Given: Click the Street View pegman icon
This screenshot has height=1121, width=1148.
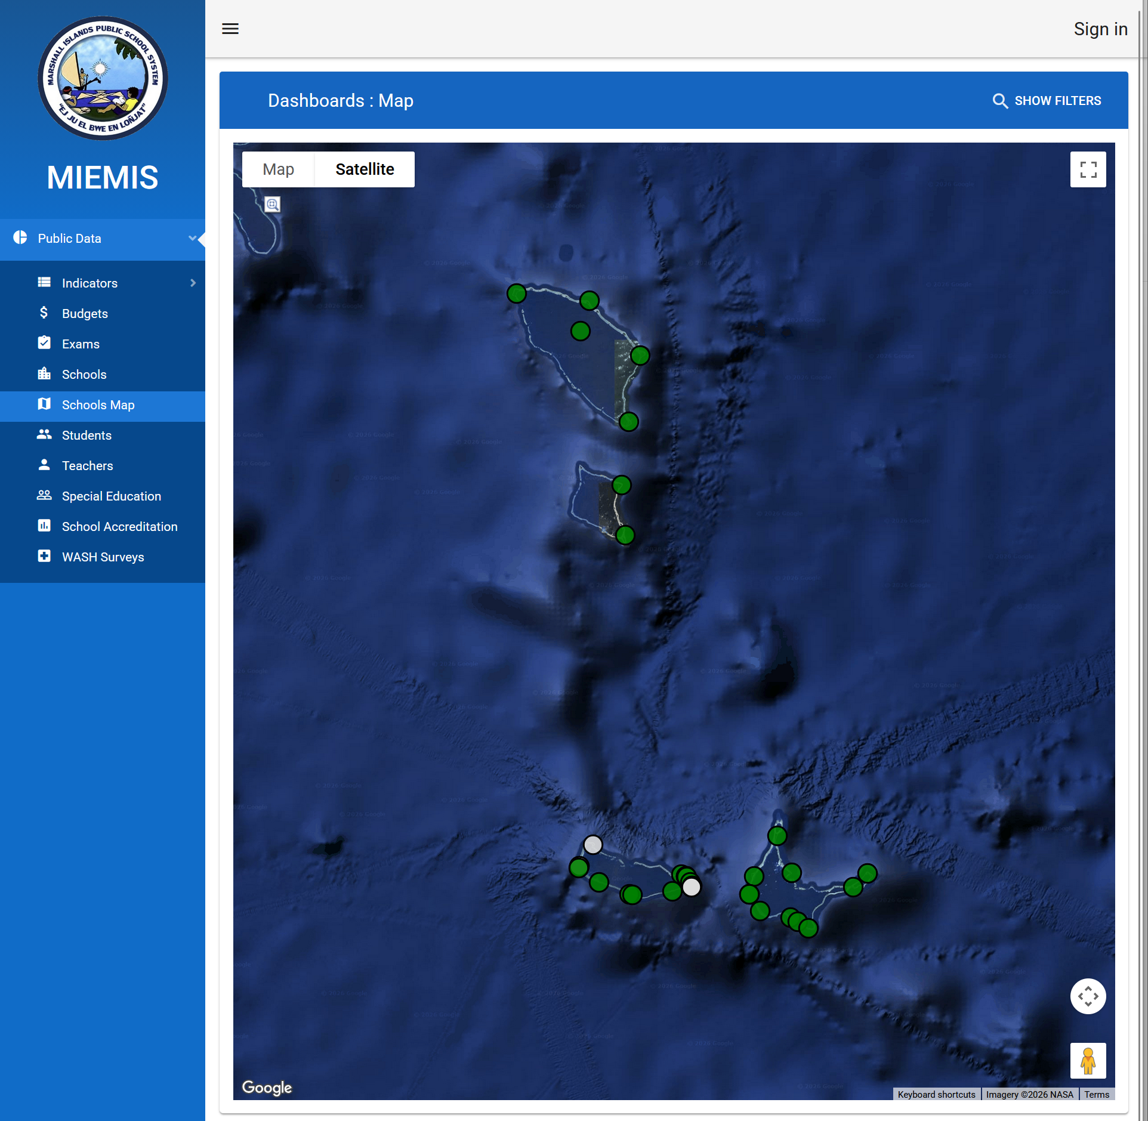Looking at the screenshot, I should tap(1087, 1060).
